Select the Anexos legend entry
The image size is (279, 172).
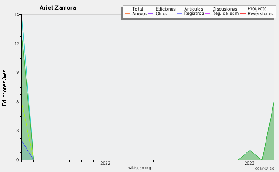point(139,13)
